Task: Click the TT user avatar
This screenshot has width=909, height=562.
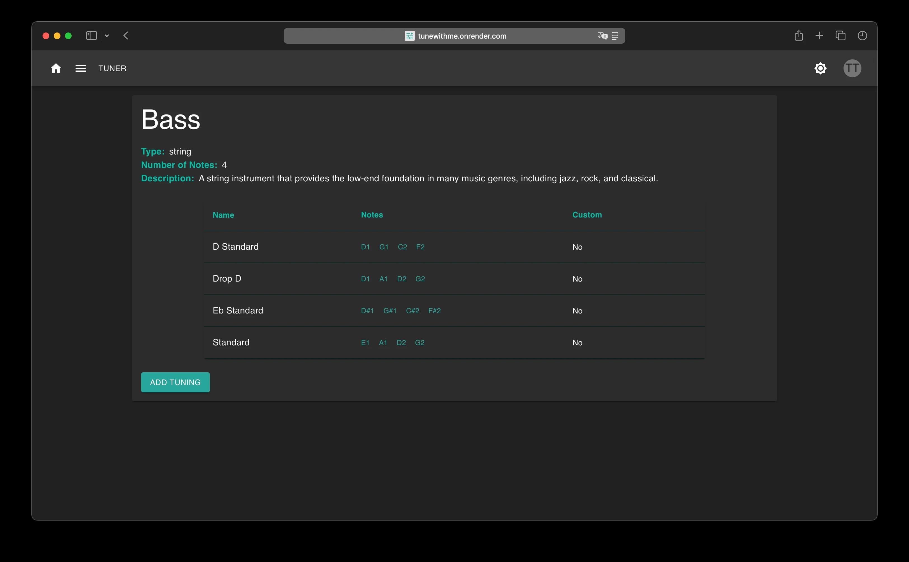Action: click(x=852, y=68)
